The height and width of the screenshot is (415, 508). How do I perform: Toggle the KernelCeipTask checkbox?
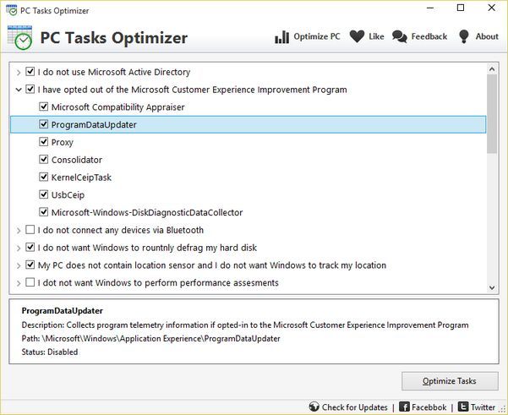coord(44,177)
